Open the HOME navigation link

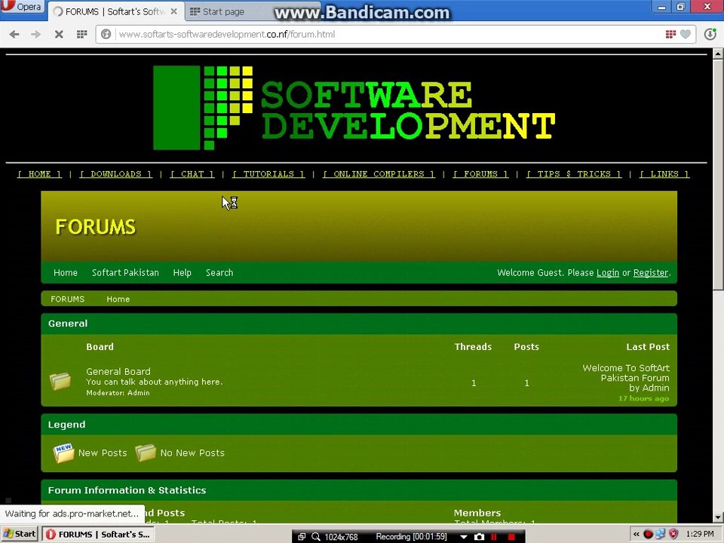click(x=40, y=174)
